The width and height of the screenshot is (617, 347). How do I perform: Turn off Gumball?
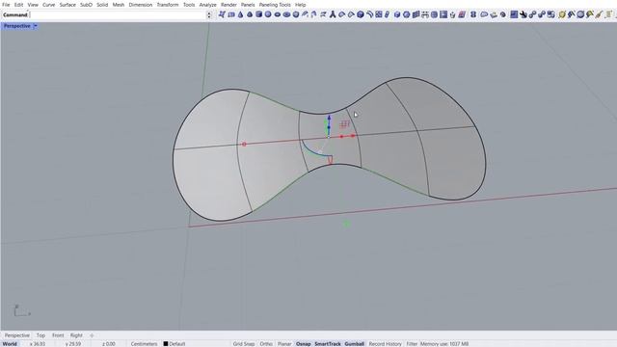pos(354,344)
